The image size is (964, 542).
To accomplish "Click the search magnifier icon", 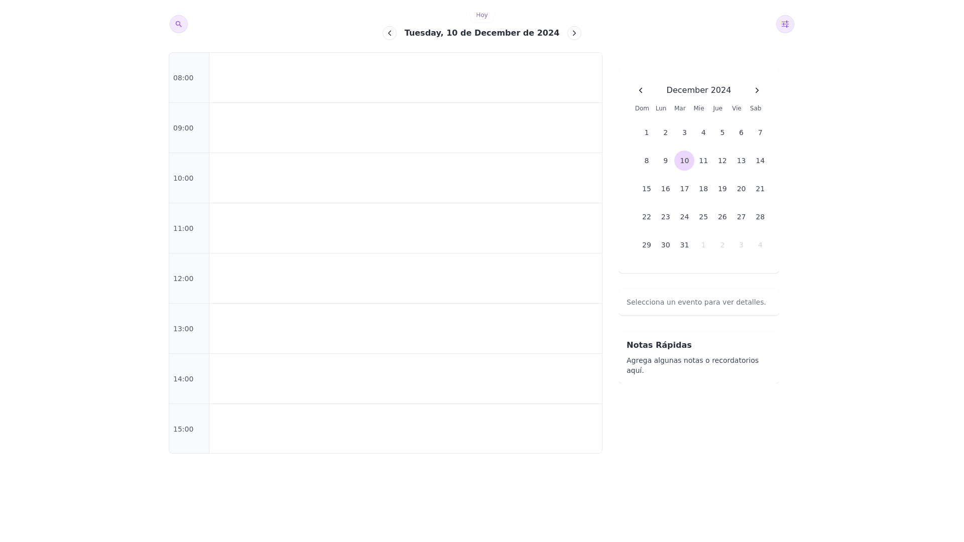I will pyautogui.click(x=179, y=24).
